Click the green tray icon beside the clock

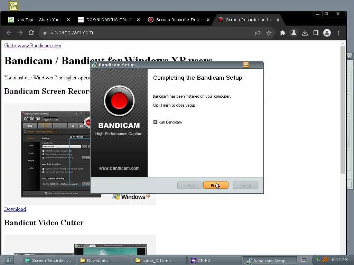click(x=318, y=260)
